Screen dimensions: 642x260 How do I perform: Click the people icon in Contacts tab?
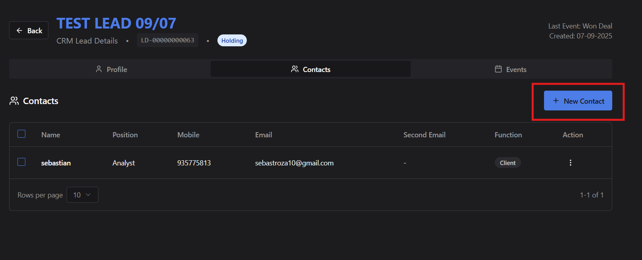pos(295,69)
